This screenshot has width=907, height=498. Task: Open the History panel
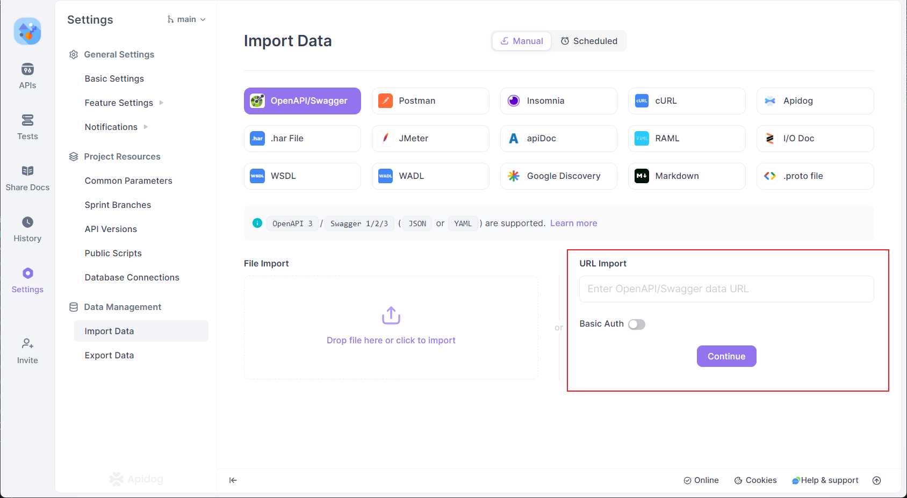pos(27,228)
